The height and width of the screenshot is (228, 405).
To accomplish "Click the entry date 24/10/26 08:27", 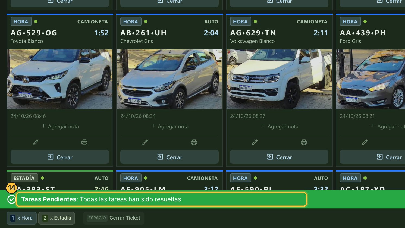I will pyautogui.click(x=248, y=116).
